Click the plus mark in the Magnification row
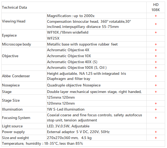This screenshot has height=148, width=167. (x=156, y=16)
